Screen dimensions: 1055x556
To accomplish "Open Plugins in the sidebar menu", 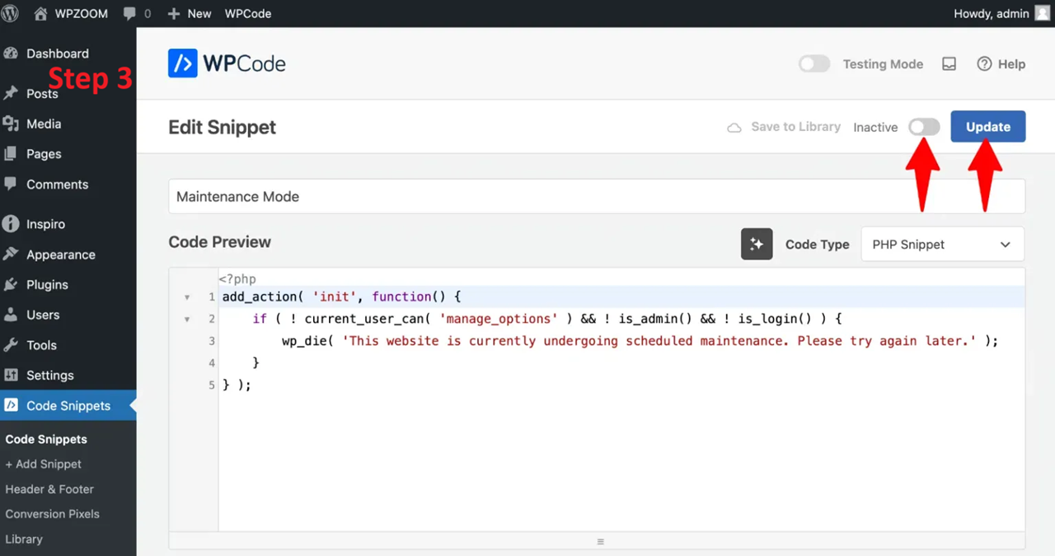I will point(47,284).
